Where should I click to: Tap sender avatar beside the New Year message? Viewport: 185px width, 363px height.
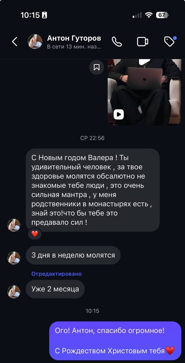(14, 225)
